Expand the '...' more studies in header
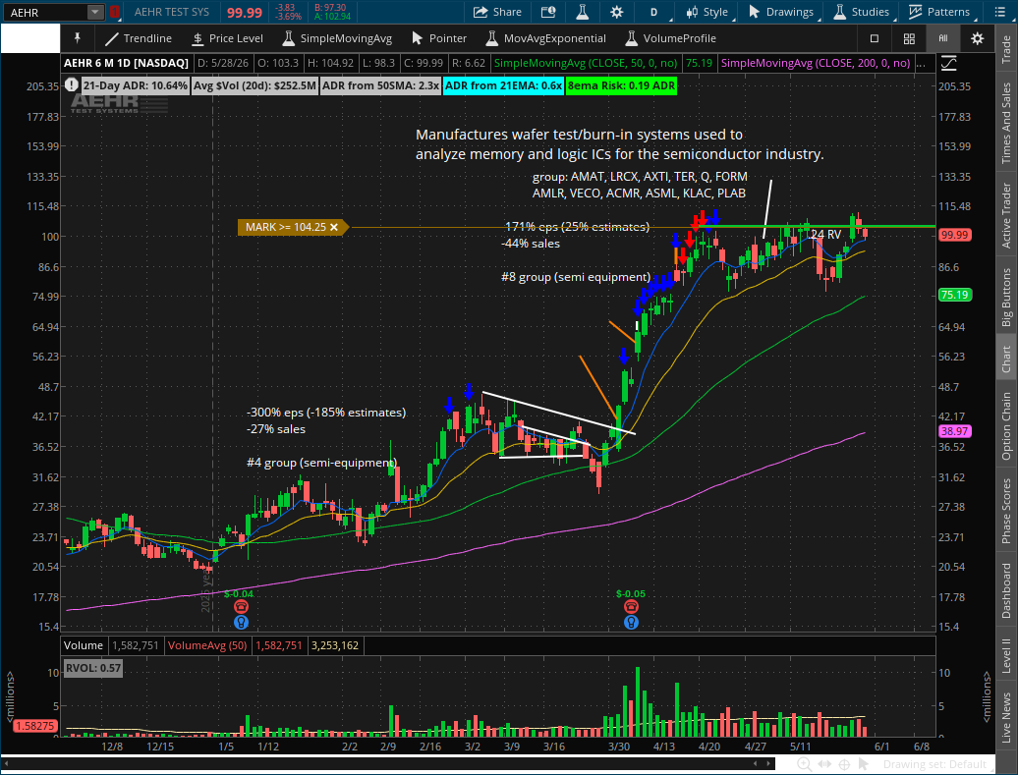Screen dimensions: 1018x775 pos(921,63)
